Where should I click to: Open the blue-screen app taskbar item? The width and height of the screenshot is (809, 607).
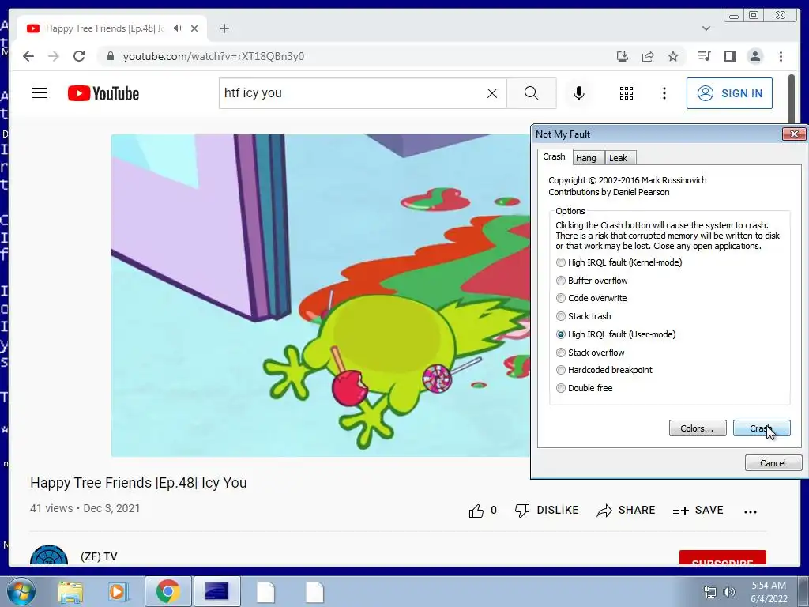216,591
